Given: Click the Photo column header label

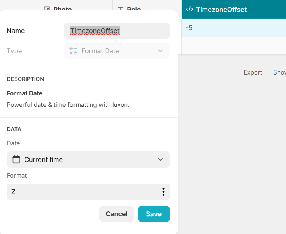Looking at the screenshot, I should [62, 9].
